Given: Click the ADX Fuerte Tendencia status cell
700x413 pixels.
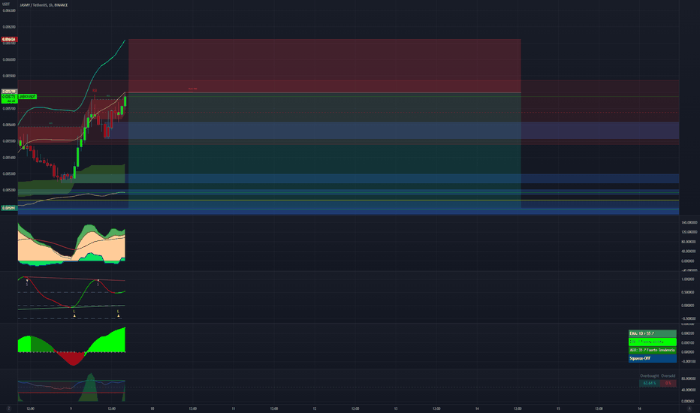Looking at the screenshot, I should (x=652, y=350).
